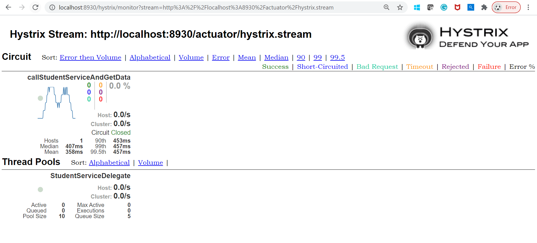The image size is (537, 243).
Task: Open the zoom magnifier in address bar
Action: pos(386,8)
